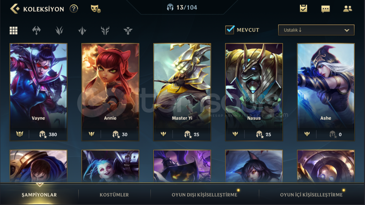Select the Master Yi champion card
The height and width of the screenshot is (205, 365).
tap(182, 92)
